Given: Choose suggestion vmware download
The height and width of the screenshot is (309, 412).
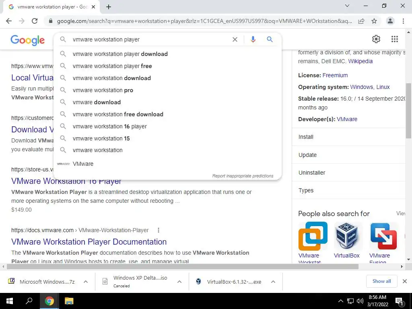Looking at the screenshot, I should click(167, 102).
